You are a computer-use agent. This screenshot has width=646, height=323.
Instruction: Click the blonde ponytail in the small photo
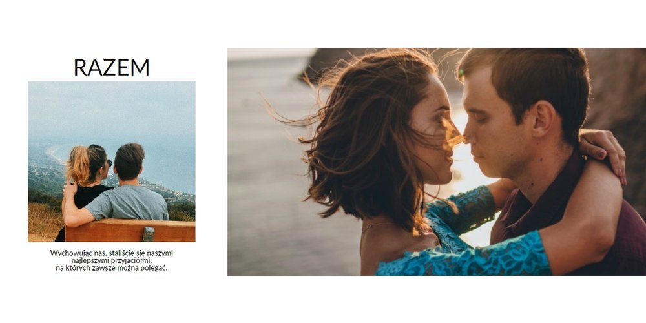tap(78, 165)
